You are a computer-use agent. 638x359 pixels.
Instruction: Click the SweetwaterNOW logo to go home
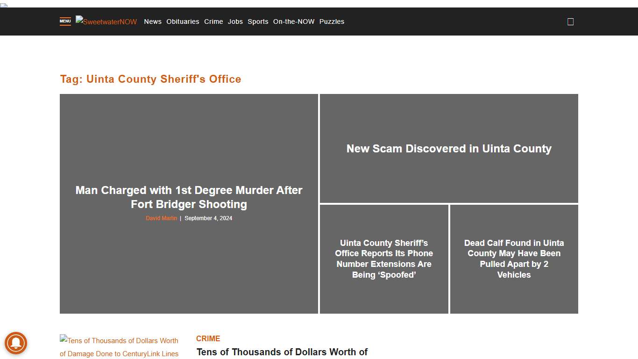click(106, 22)
